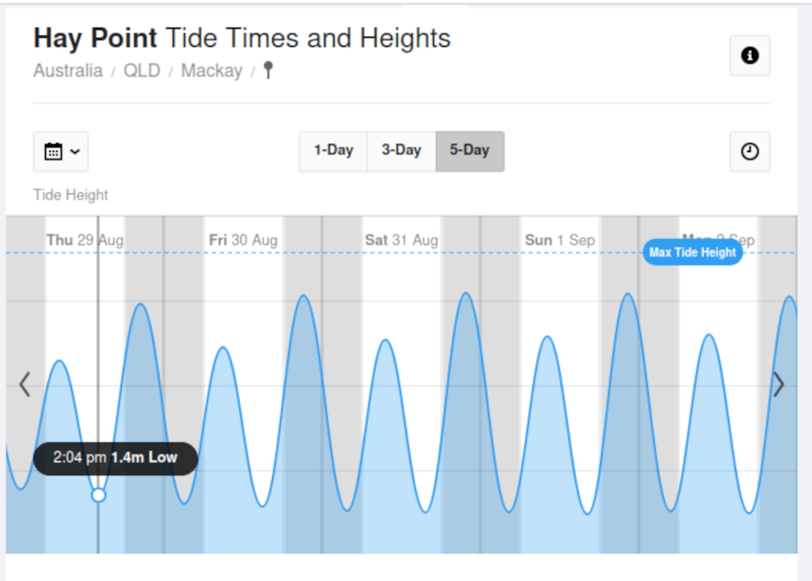Select the Thu 29 Aug day label

tap(84, 240)
